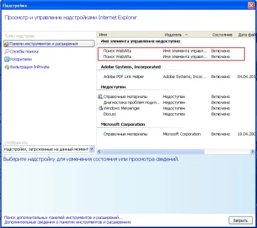Select Панели инструментов и расширения category
The image size is (257, 228).
point(49,44)
